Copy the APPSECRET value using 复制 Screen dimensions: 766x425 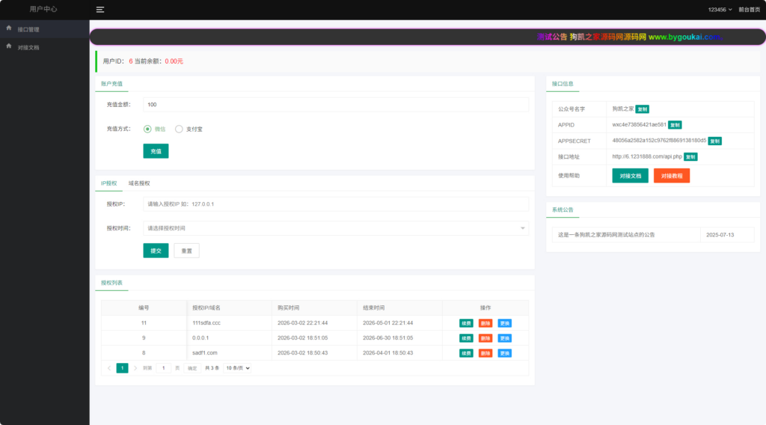click(714, 141)
